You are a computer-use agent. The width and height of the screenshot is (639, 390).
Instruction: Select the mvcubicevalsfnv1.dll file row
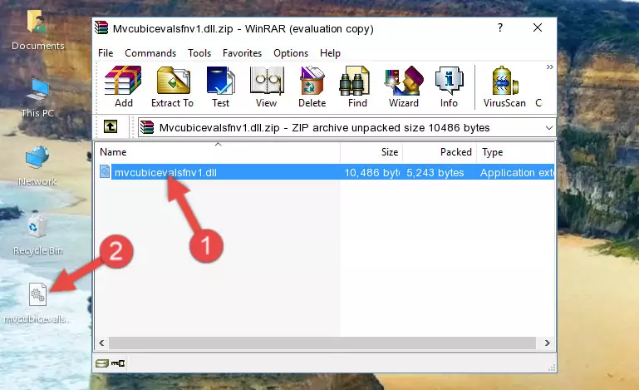click(325, 172)
